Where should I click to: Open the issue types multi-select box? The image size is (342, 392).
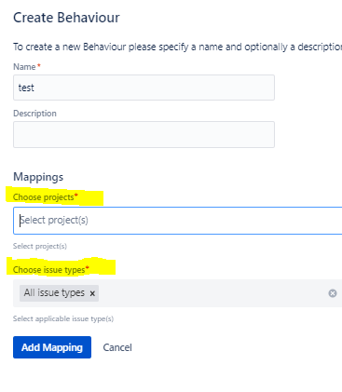(x=178, y=293)
